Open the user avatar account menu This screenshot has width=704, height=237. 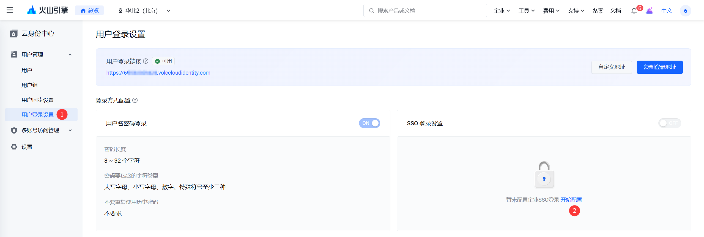685,11
